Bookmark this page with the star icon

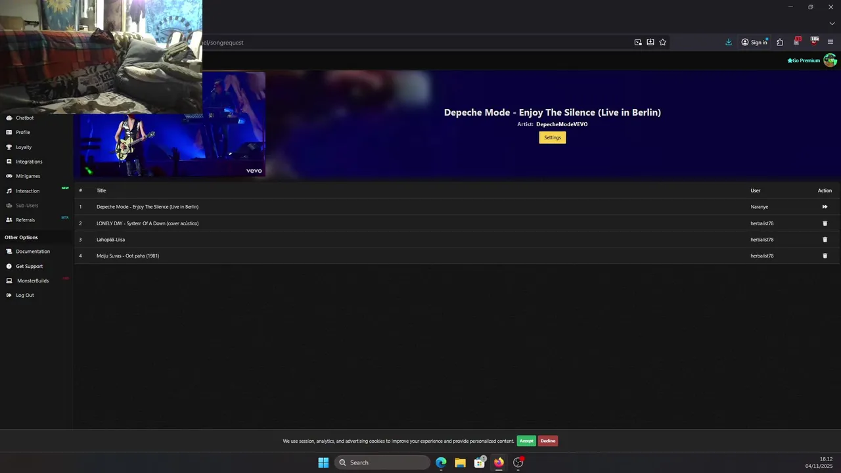pos(663,42)
